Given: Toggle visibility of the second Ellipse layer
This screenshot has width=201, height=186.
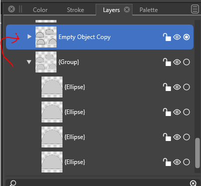Looking at the screenshot, I should click(177, 112).
